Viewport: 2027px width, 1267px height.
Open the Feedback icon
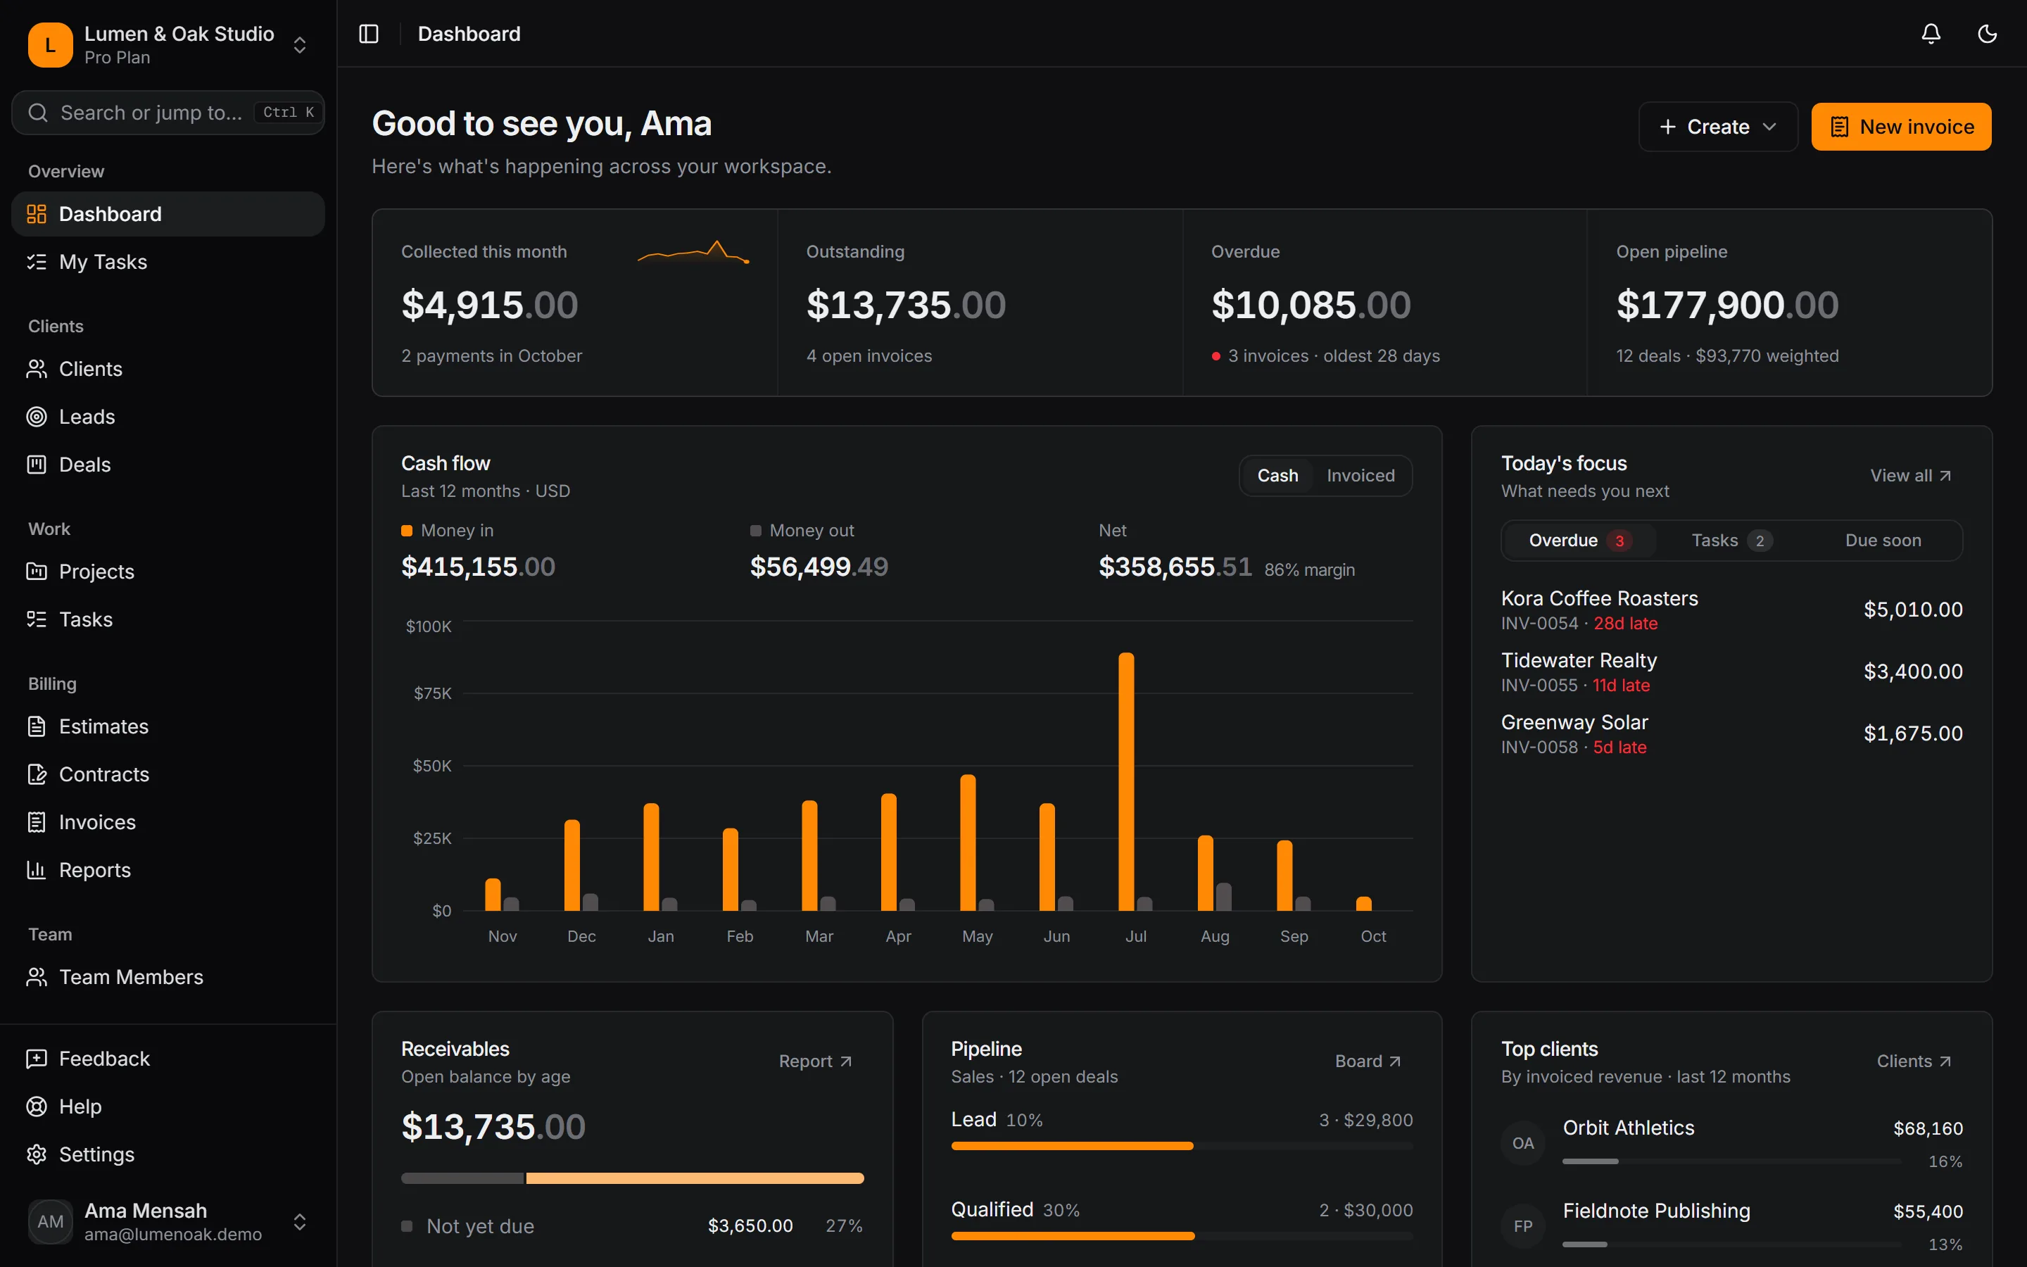pyautogui.click(x=37, y=1059)
